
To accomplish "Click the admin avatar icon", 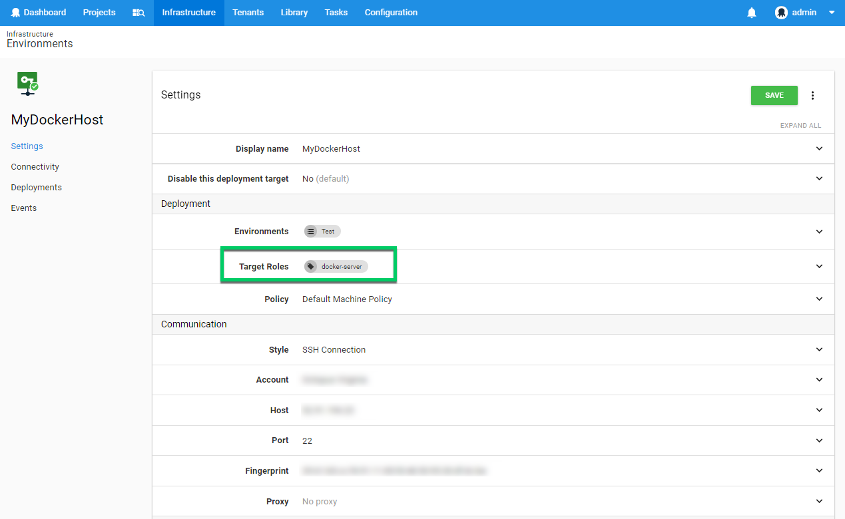I will point(781,12).
